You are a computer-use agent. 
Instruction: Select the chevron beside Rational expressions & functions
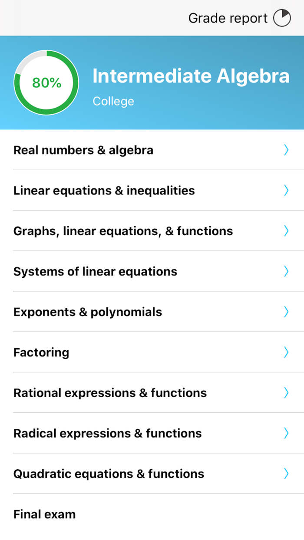[x=286, y=392]
